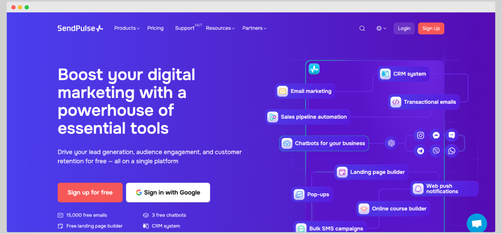This screenshot has height=234, width=502.
Task: Select the Sales pipeline automation label
Action: pyautogui.click(x=314, y=117)
